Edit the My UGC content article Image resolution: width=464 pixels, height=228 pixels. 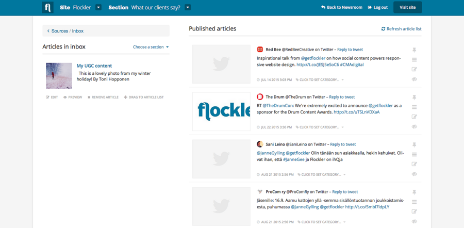point(52,97)
